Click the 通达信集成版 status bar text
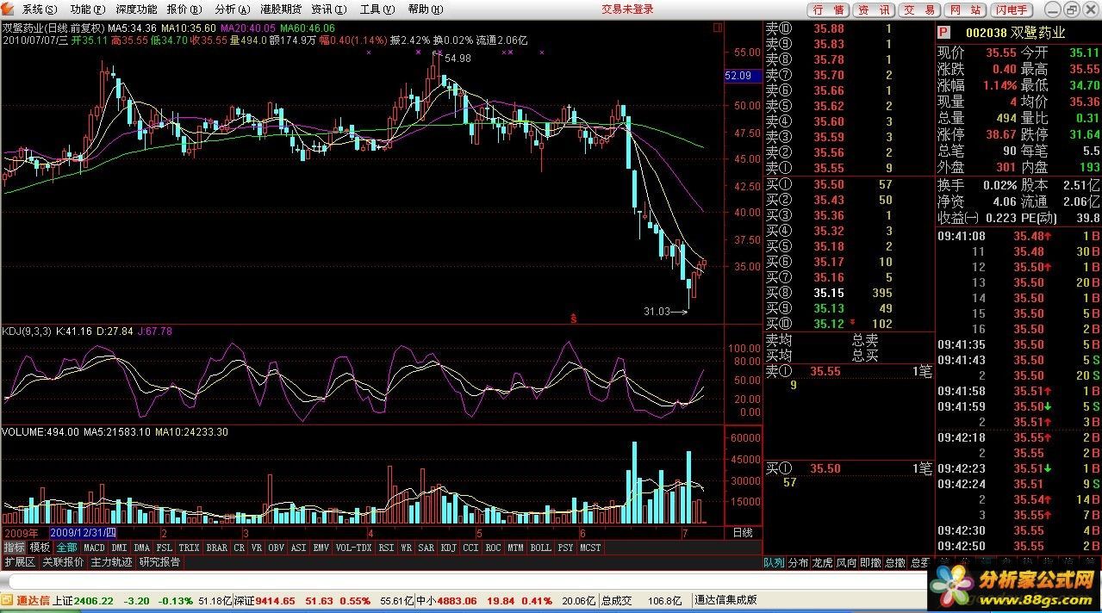This screenshot has height=613, width=1102. (725, 600)
